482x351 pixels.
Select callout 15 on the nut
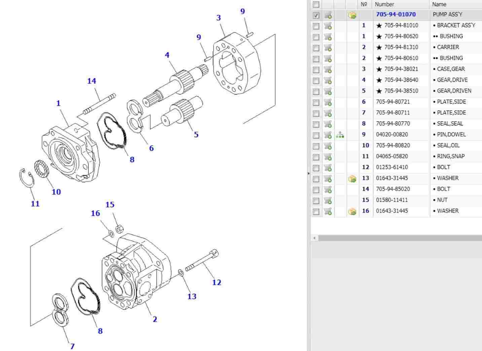[110, 205]
